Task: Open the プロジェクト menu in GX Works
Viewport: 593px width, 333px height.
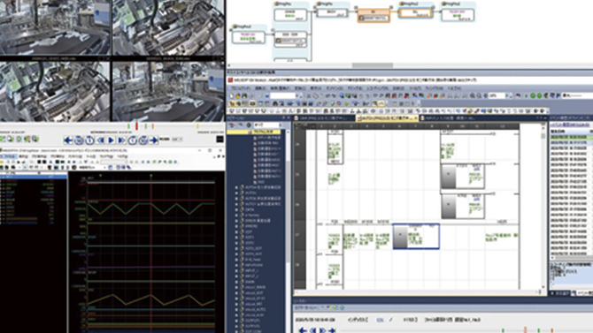Action: tap(240, 88)
